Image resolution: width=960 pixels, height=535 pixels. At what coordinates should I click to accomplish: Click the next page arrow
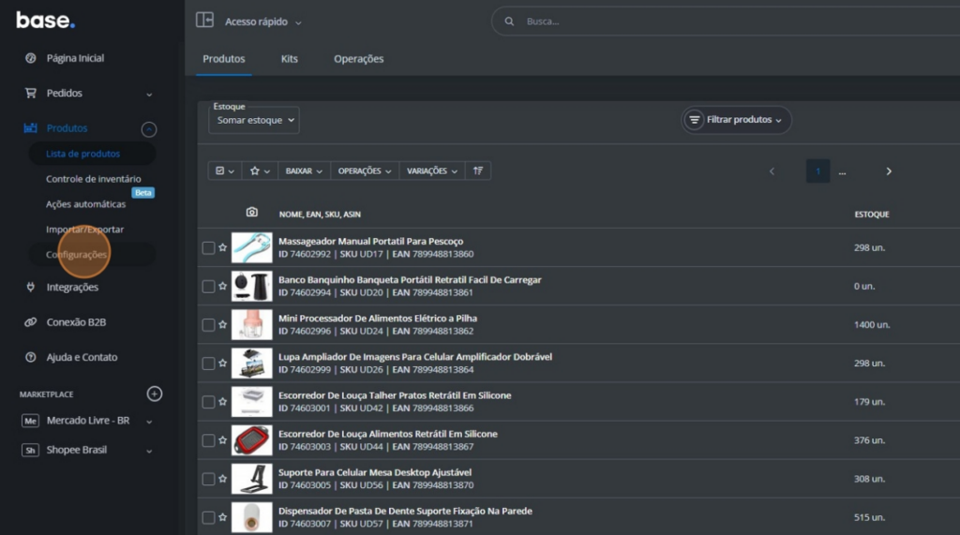889,171
